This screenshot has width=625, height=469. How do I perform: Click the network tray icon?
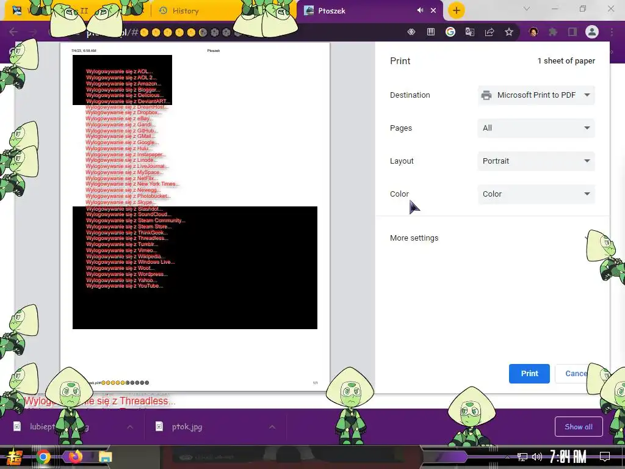522,457
